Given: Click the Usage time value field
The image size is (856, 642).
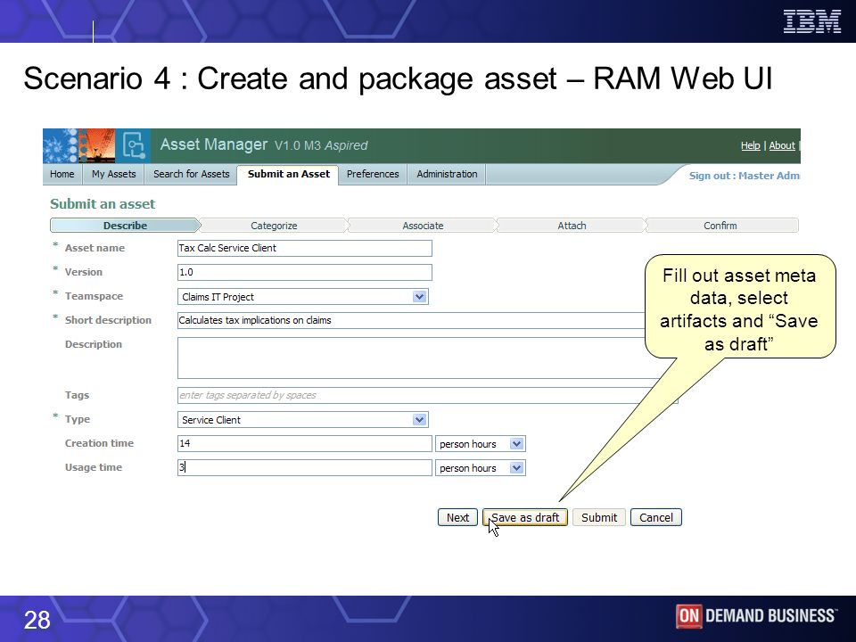Looking at the screenshot, I should (x=305, y=467).
